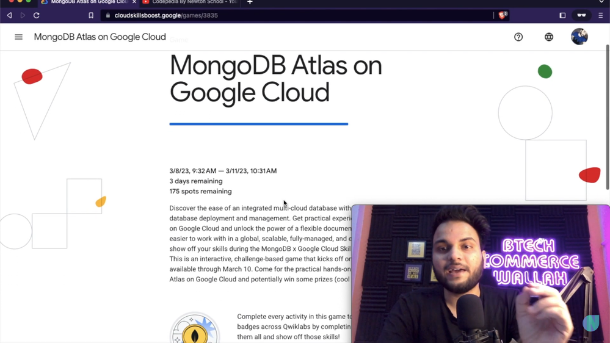Open a new tab with plus button

click(250, 2)
